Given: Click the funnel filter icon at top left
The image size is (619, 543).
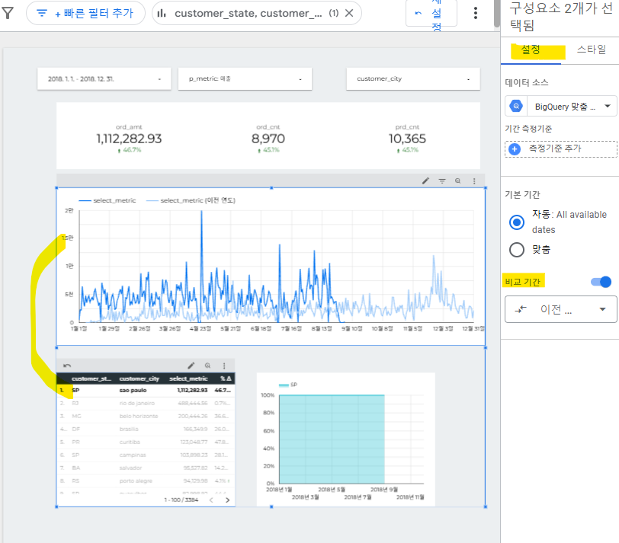Looking at the screenshot, I should coord(8,13).
